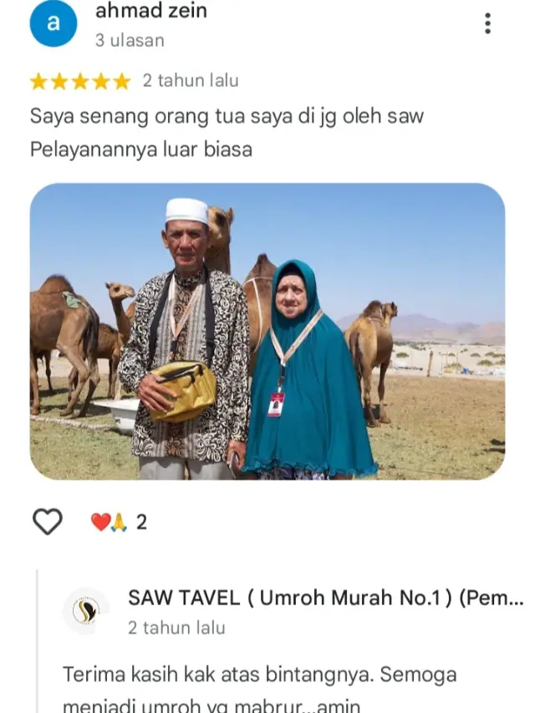Click the reviewer name ahmad zein
This screenshot has height=713, width=535.
click(x=151, y=11)
